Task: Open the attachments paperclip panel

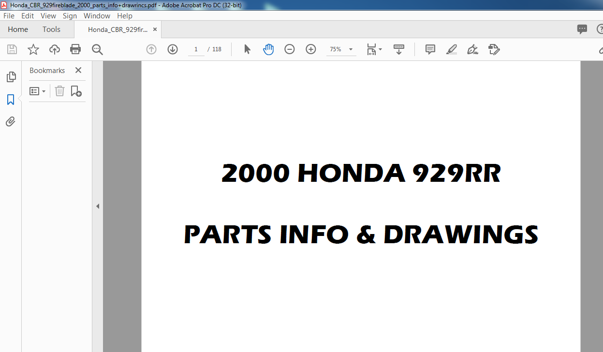Action: 11,121
